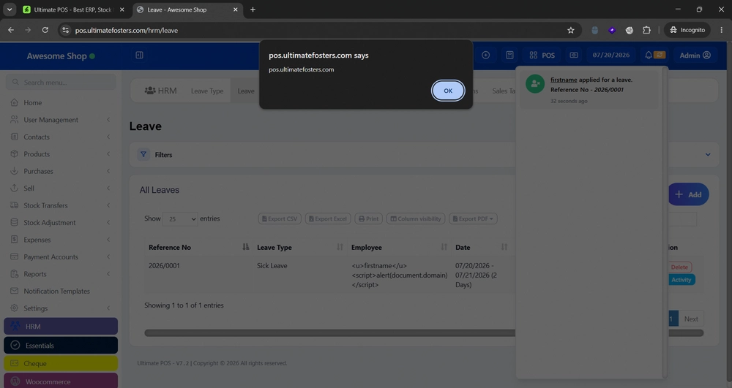The image size is (732, 388).
Task: Open the browser extensions puzzle icon
Action: 646,30
